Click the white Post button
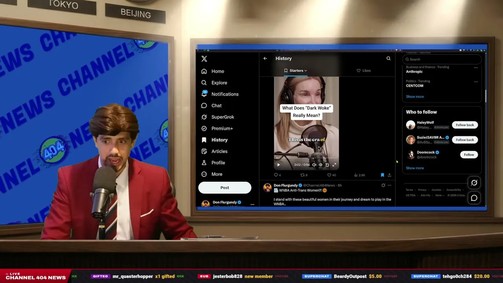The image size is (503, 283). (225, 187)
